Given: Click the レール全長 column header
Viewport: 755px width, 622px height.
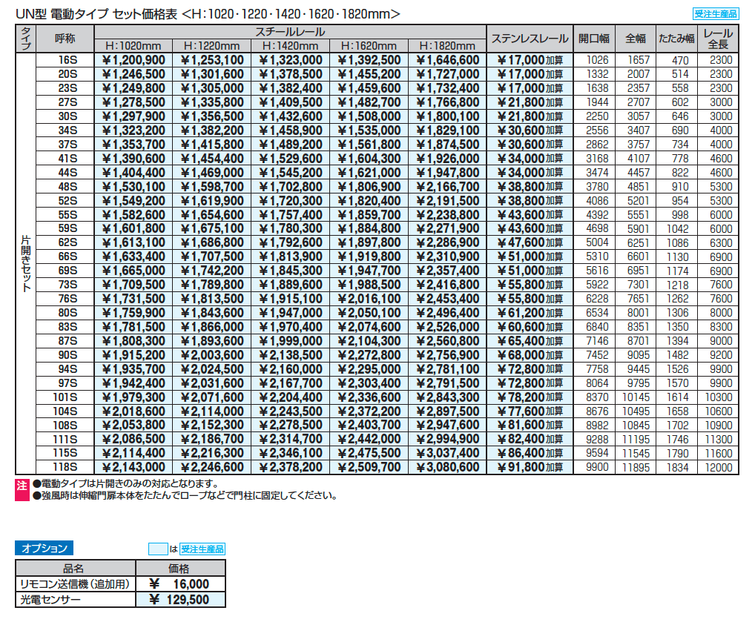Looking at the screenshot, I should pyautogui.click(x=717, y=39).
